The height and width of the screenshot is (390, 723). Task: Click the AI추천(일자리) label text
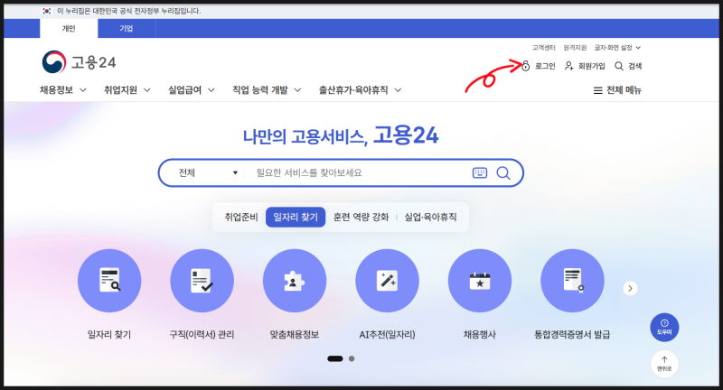388,335
